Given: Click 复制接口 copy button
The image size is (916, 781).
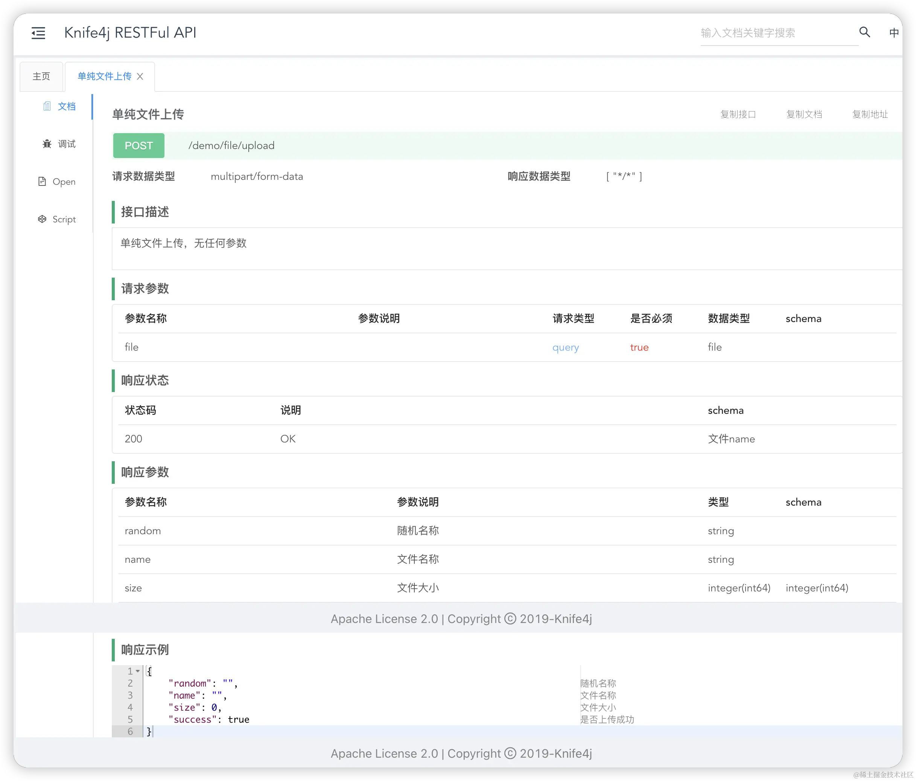Looking at the screenshot, I should coord(738,114).
